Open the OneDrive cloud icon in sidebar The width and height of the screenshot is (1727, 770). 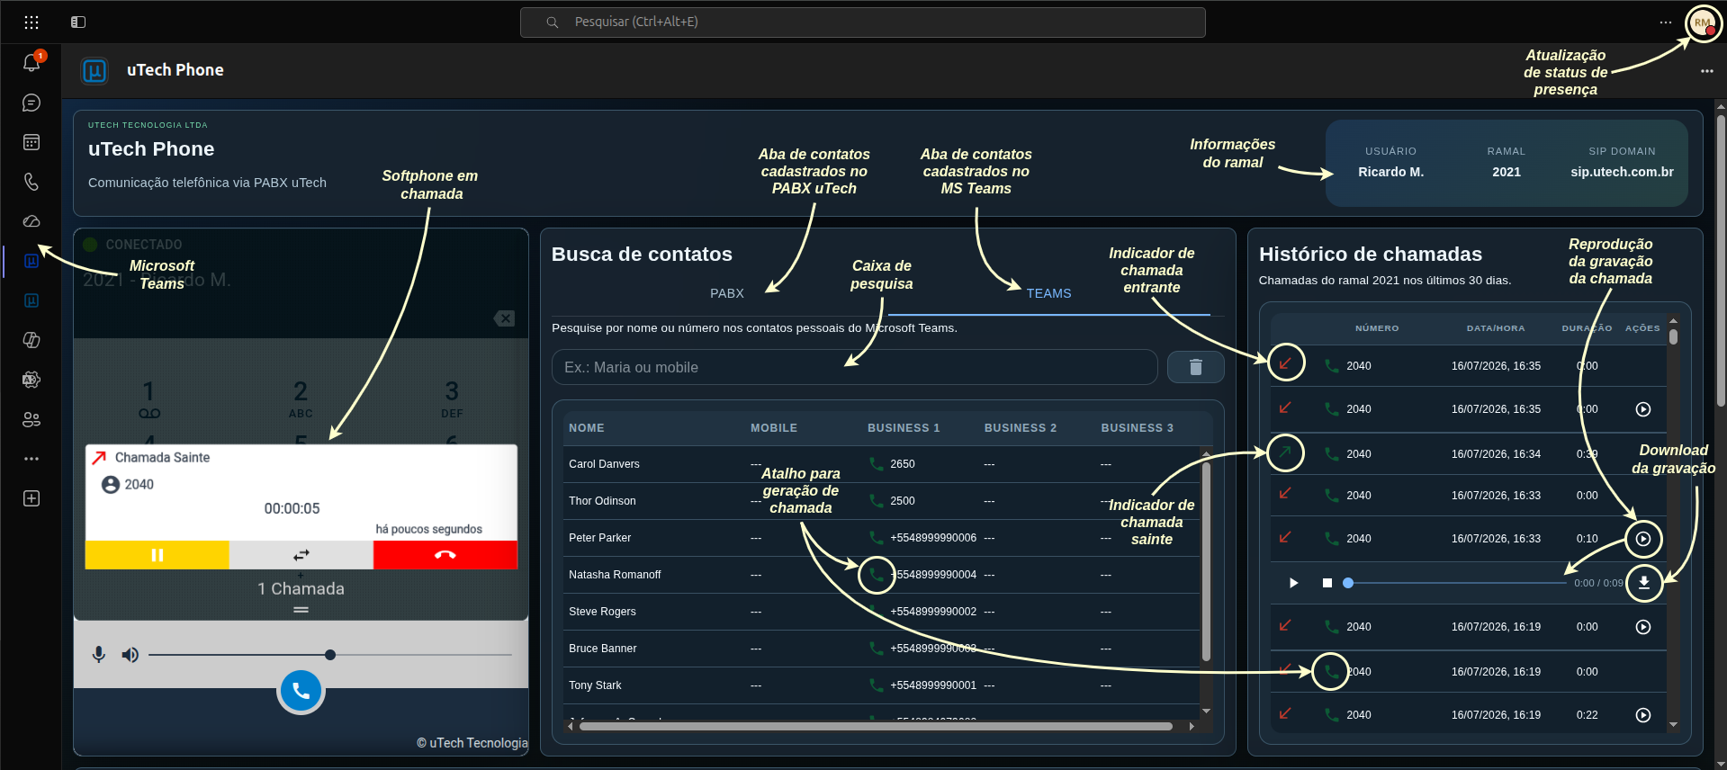pos(31,221)
